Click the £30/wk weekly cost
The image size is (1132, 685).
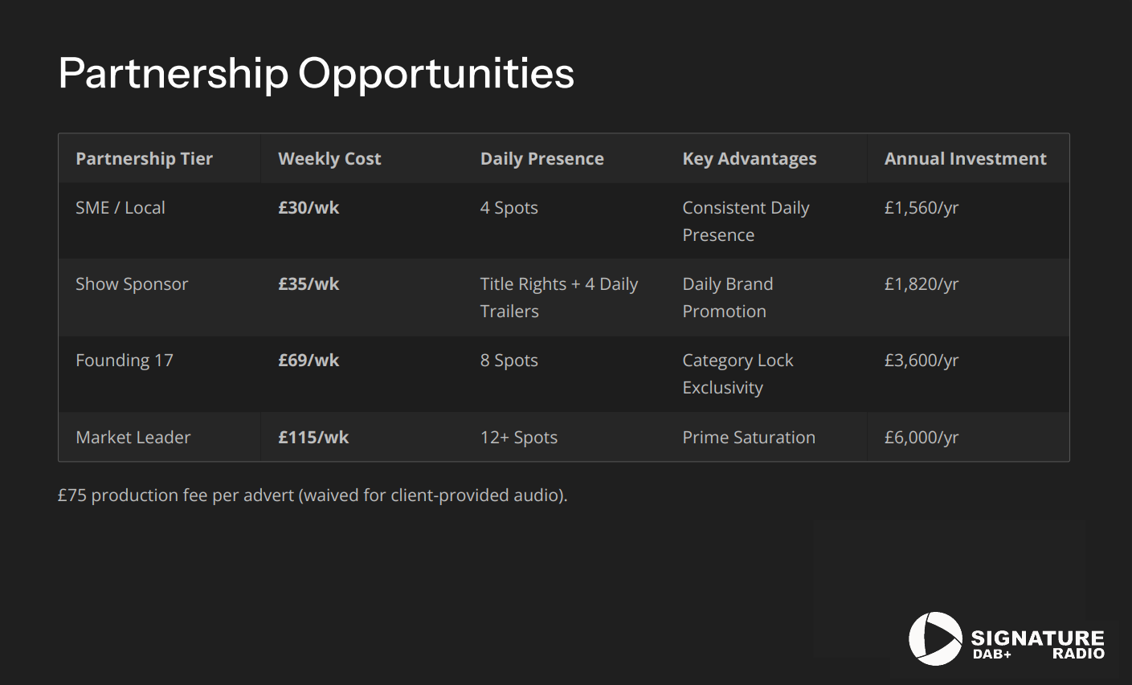coord(309,208)
